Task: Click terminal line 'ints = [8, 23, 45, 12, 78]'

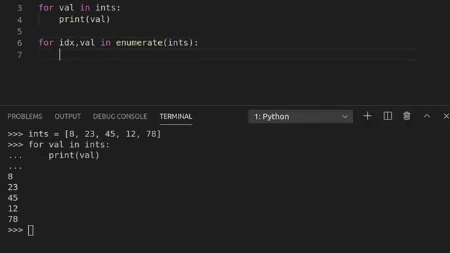Action: pos(94,134)
